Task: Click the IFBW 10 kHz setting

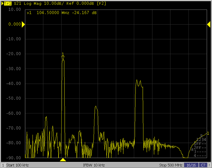Action: [x=94, y=165]
